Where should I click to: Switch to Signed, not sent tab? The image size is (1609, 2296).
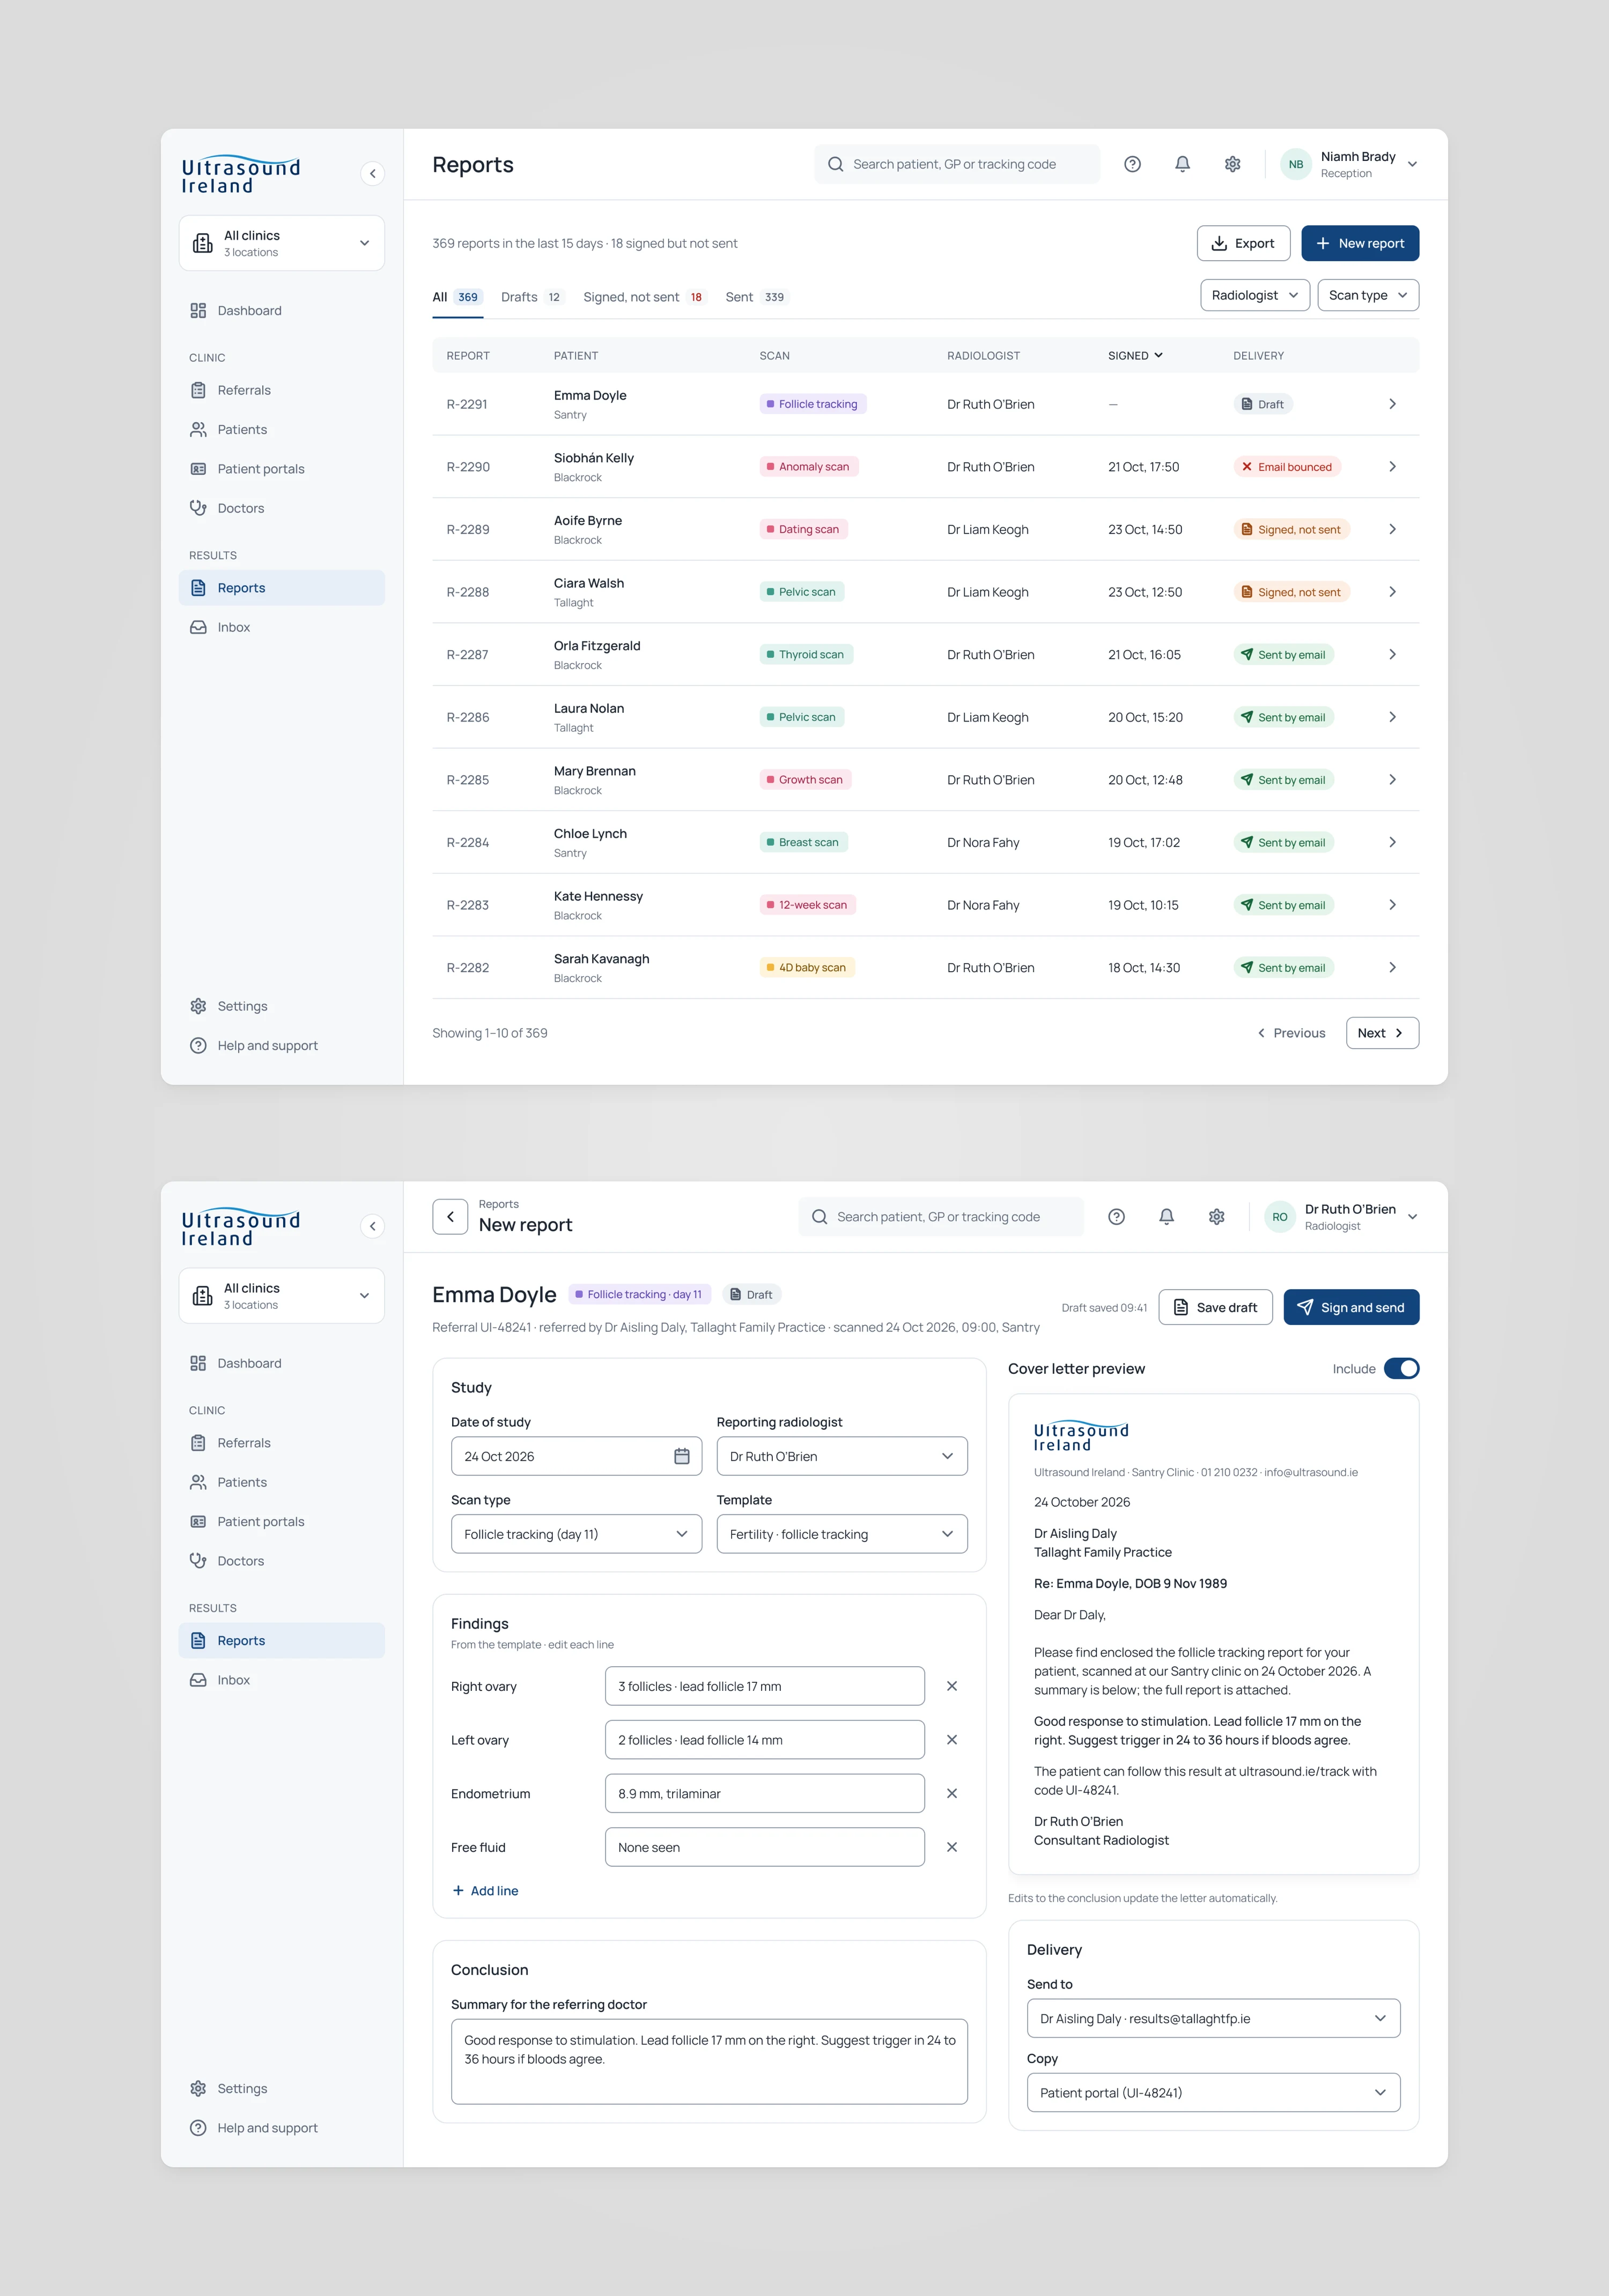point(645,297)
